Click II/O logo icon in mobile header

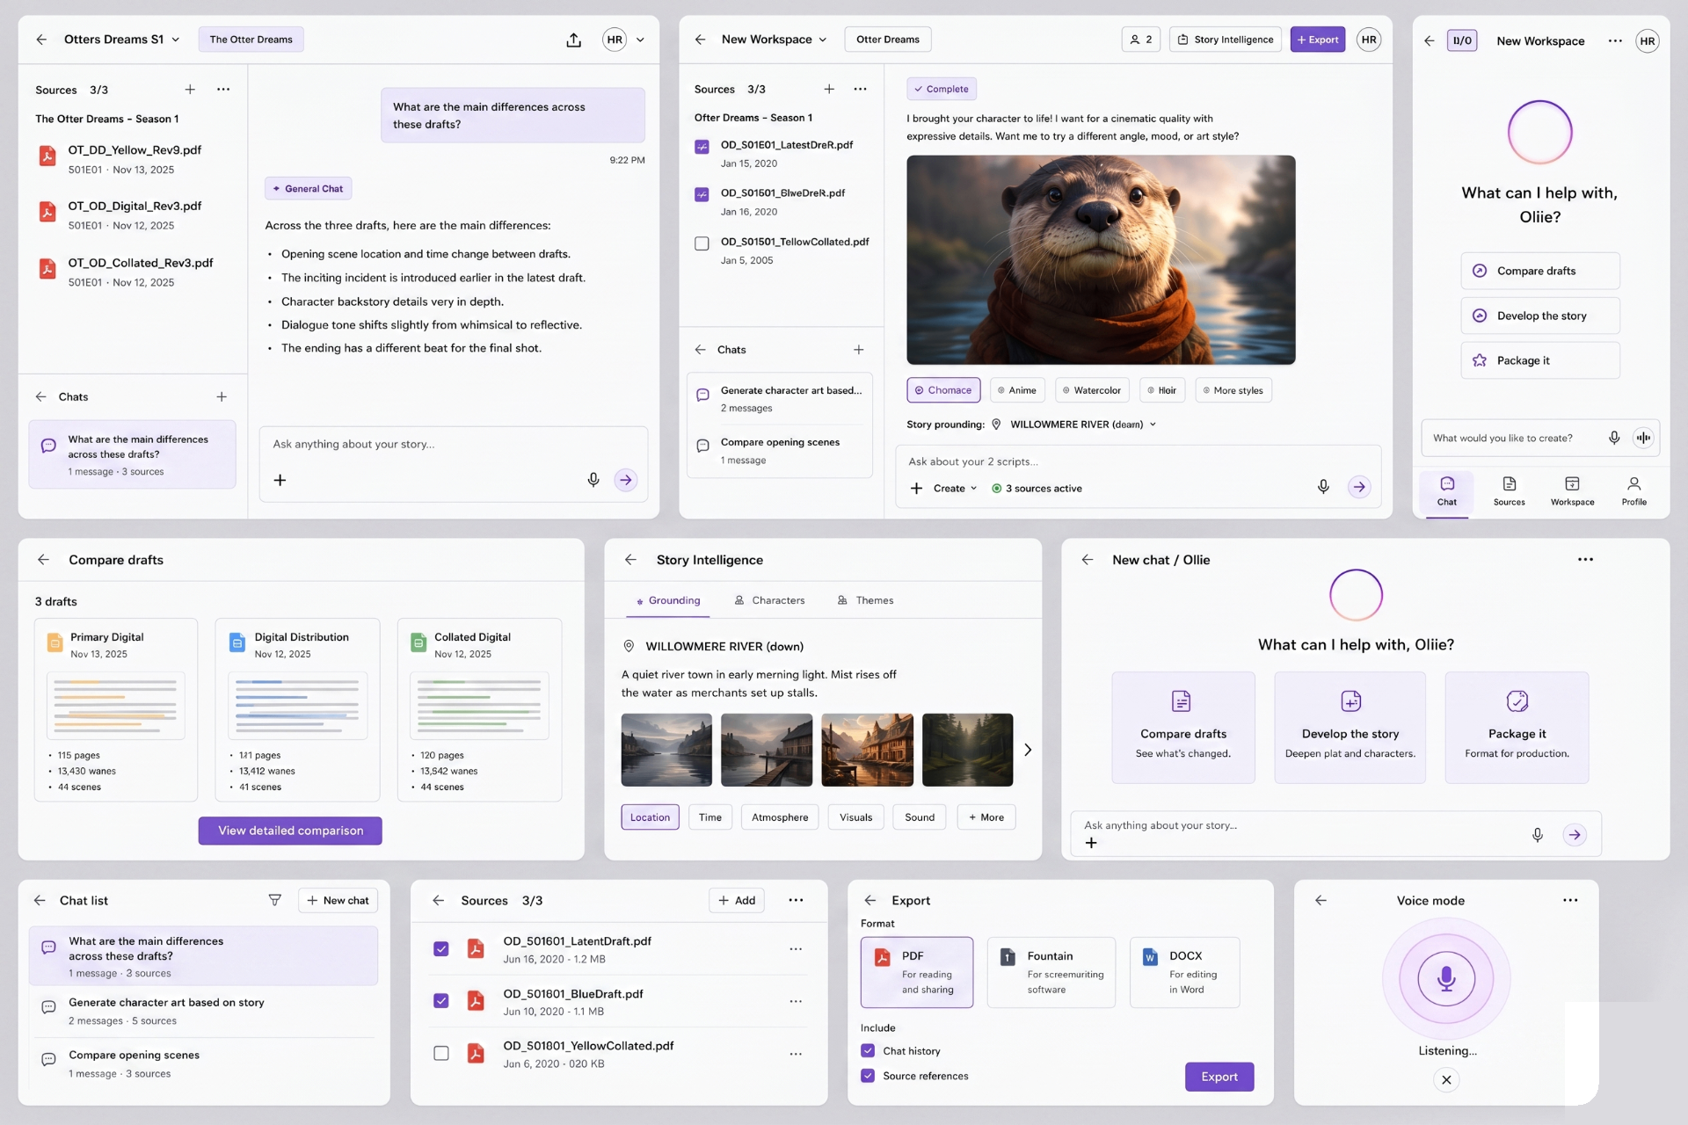point(1462,40)
